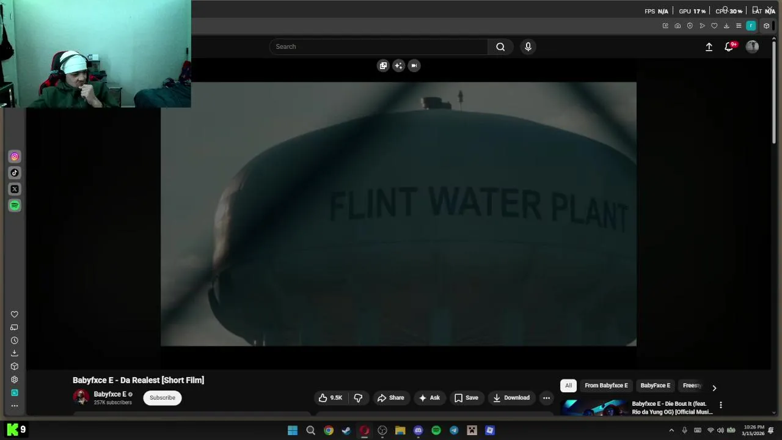Bookmark page with toolbar heart icon
The height and width of the screenshot is (440, 782).
(714, 26)
